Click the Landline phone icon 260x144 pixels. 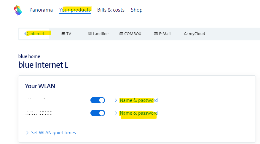[90, 34]
